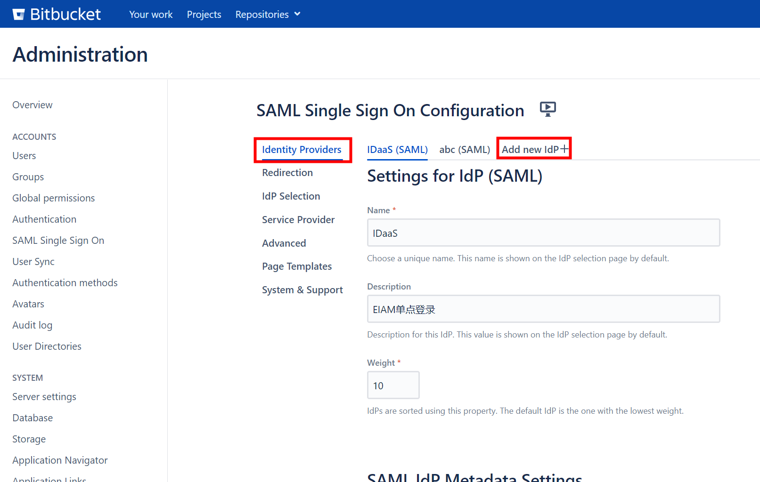Screen dimensions: 760x482
Task: Open the Overview admin page
Action: 33,105
